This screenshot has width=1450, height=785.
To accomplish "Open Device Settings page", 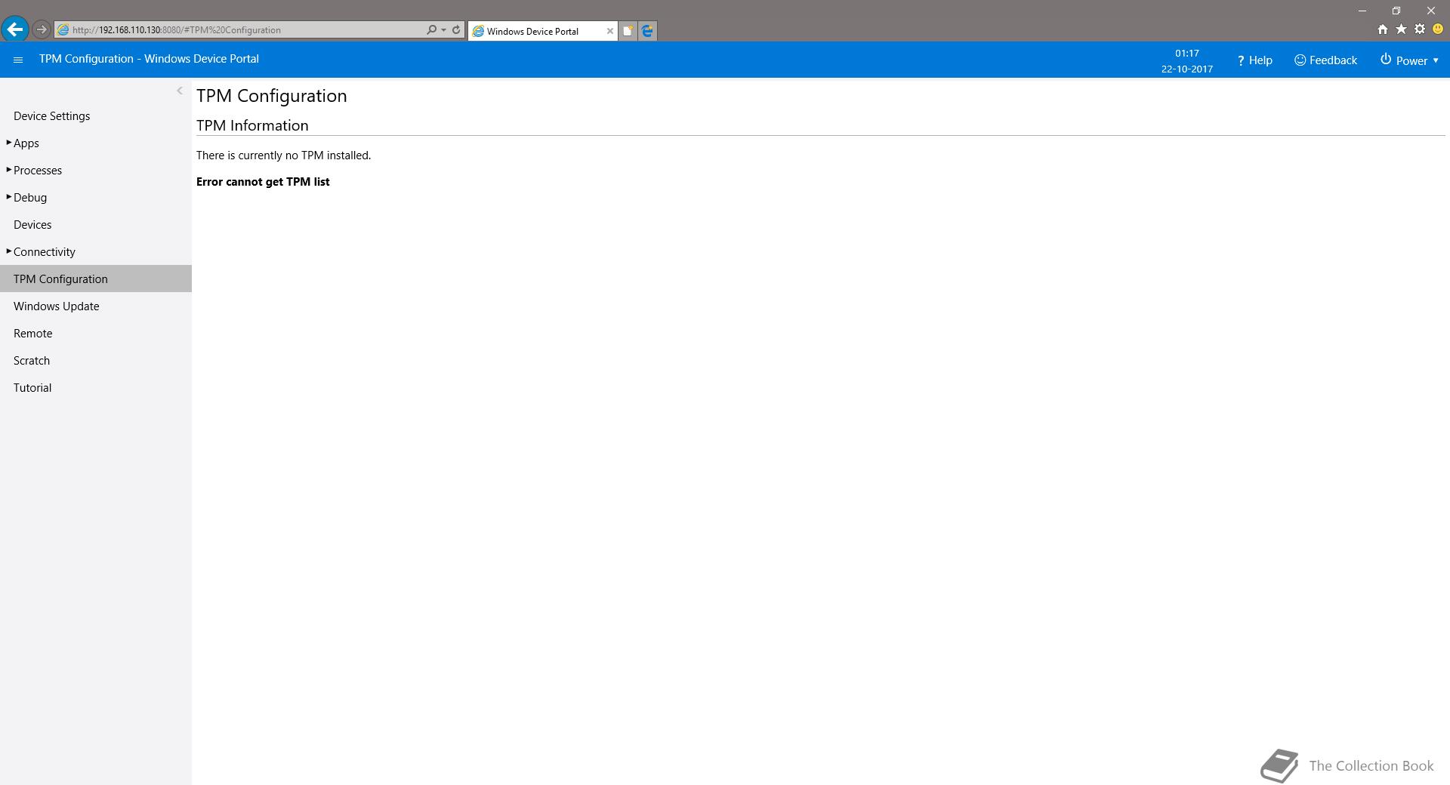I will [51, 115].
